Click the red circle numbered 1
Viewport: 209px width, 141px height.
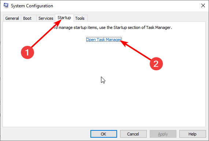point(27,52)
